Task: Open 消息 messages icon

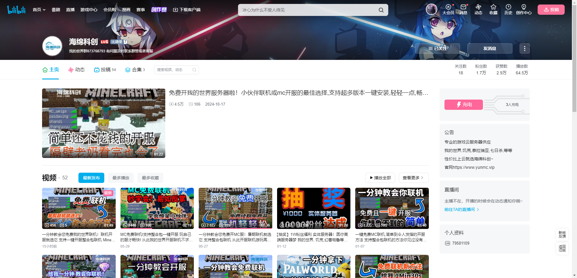Action: tap(463, 9)
